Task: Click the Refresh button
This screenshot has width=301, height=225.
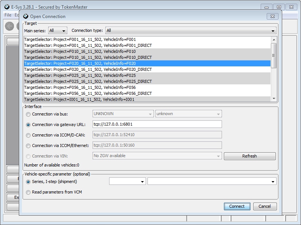Action: (250, 156)
